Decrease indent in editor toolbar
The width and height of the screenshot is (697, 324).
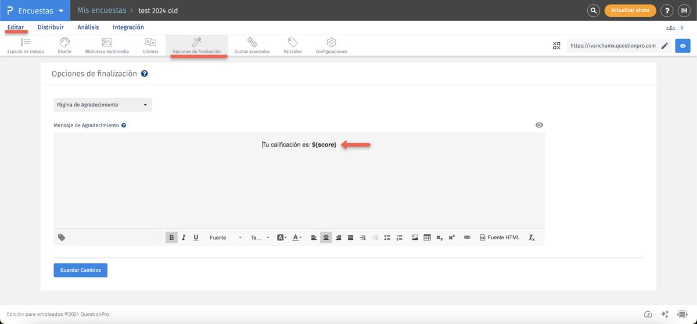point(375,237)
